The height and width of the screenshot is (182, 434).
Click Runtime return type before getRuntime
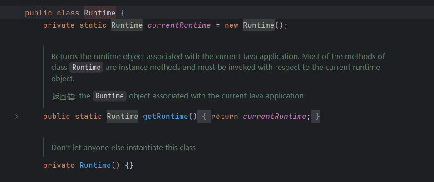coord(122,117)
